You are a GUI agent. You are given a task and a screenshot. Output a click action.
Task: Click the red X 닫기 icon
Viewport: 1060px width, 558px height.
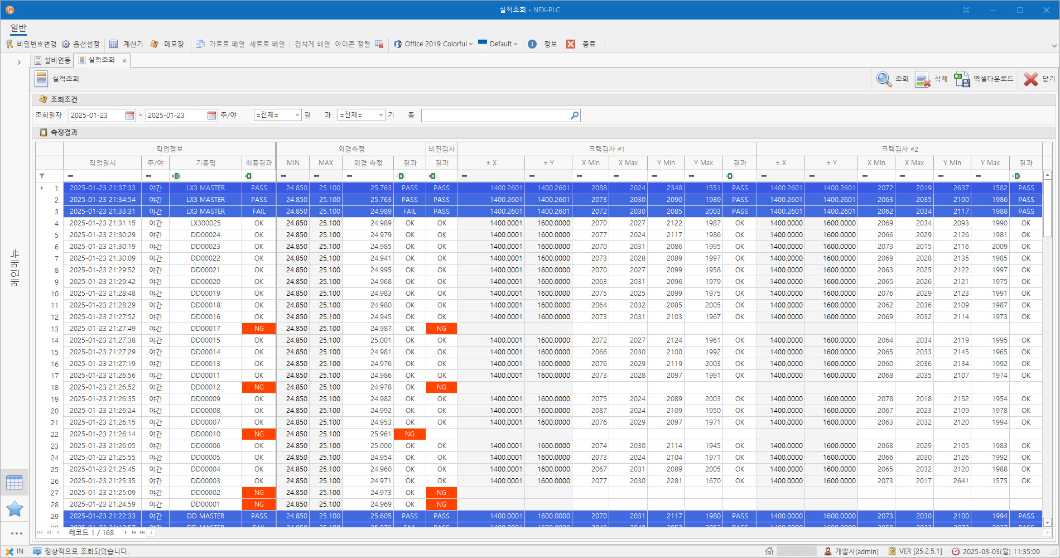(1030, 79)
